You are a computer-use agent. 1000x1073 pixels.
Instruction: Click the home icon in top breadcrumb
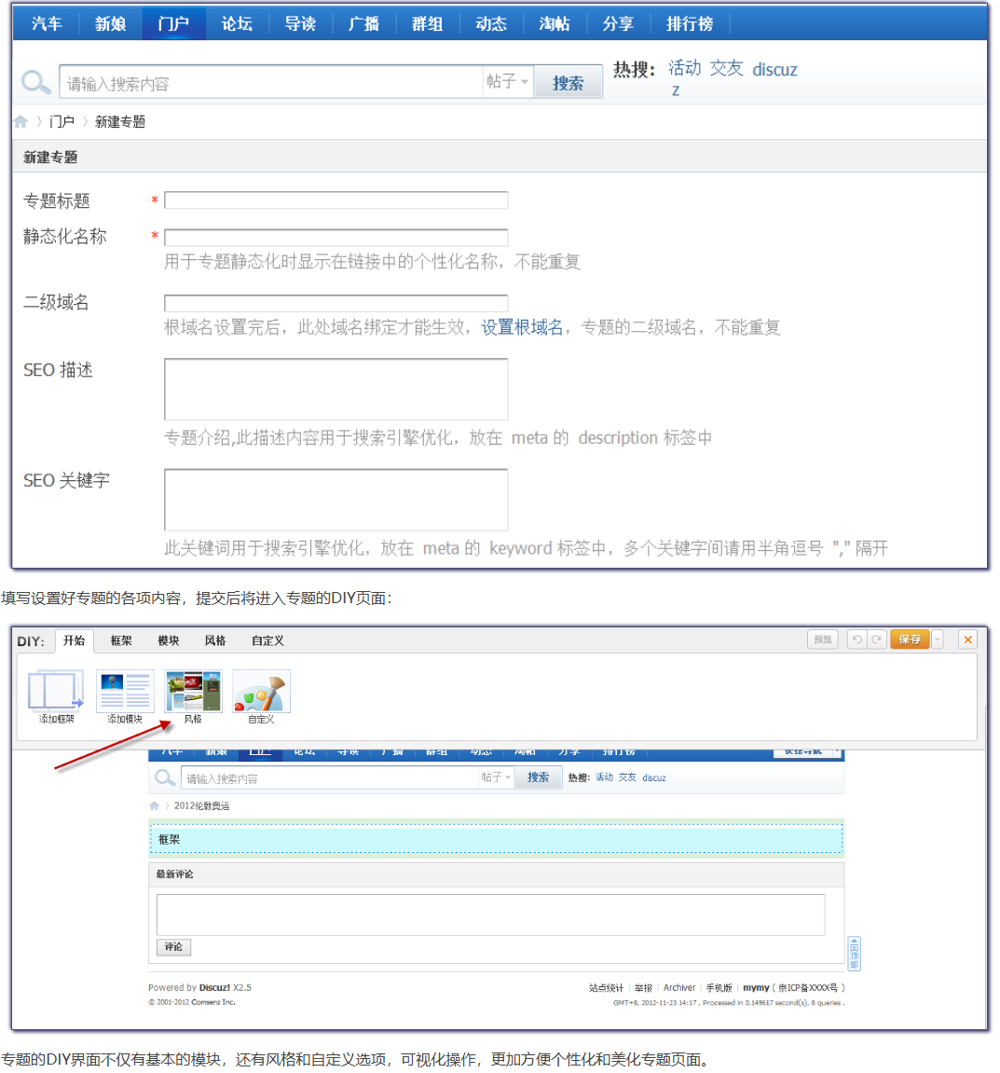(x=21, y=122)
